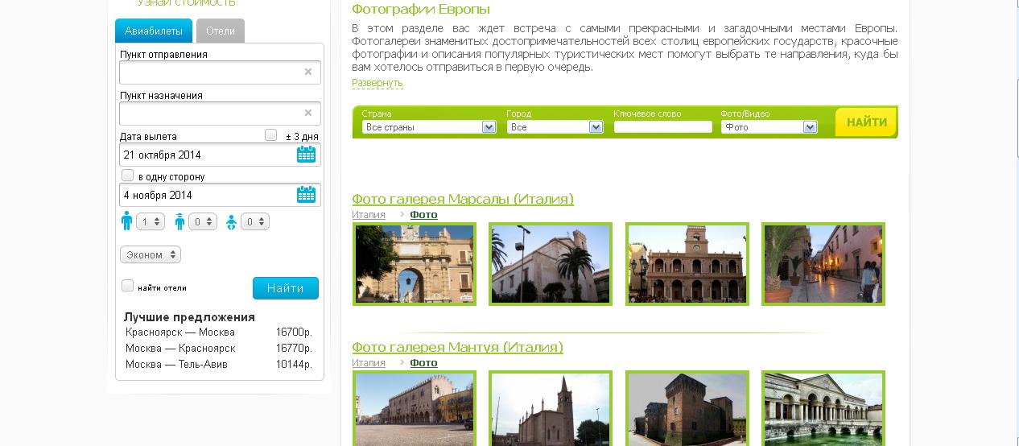Click the Развернуть link
1019x446 pixels.
coord(377,83)
